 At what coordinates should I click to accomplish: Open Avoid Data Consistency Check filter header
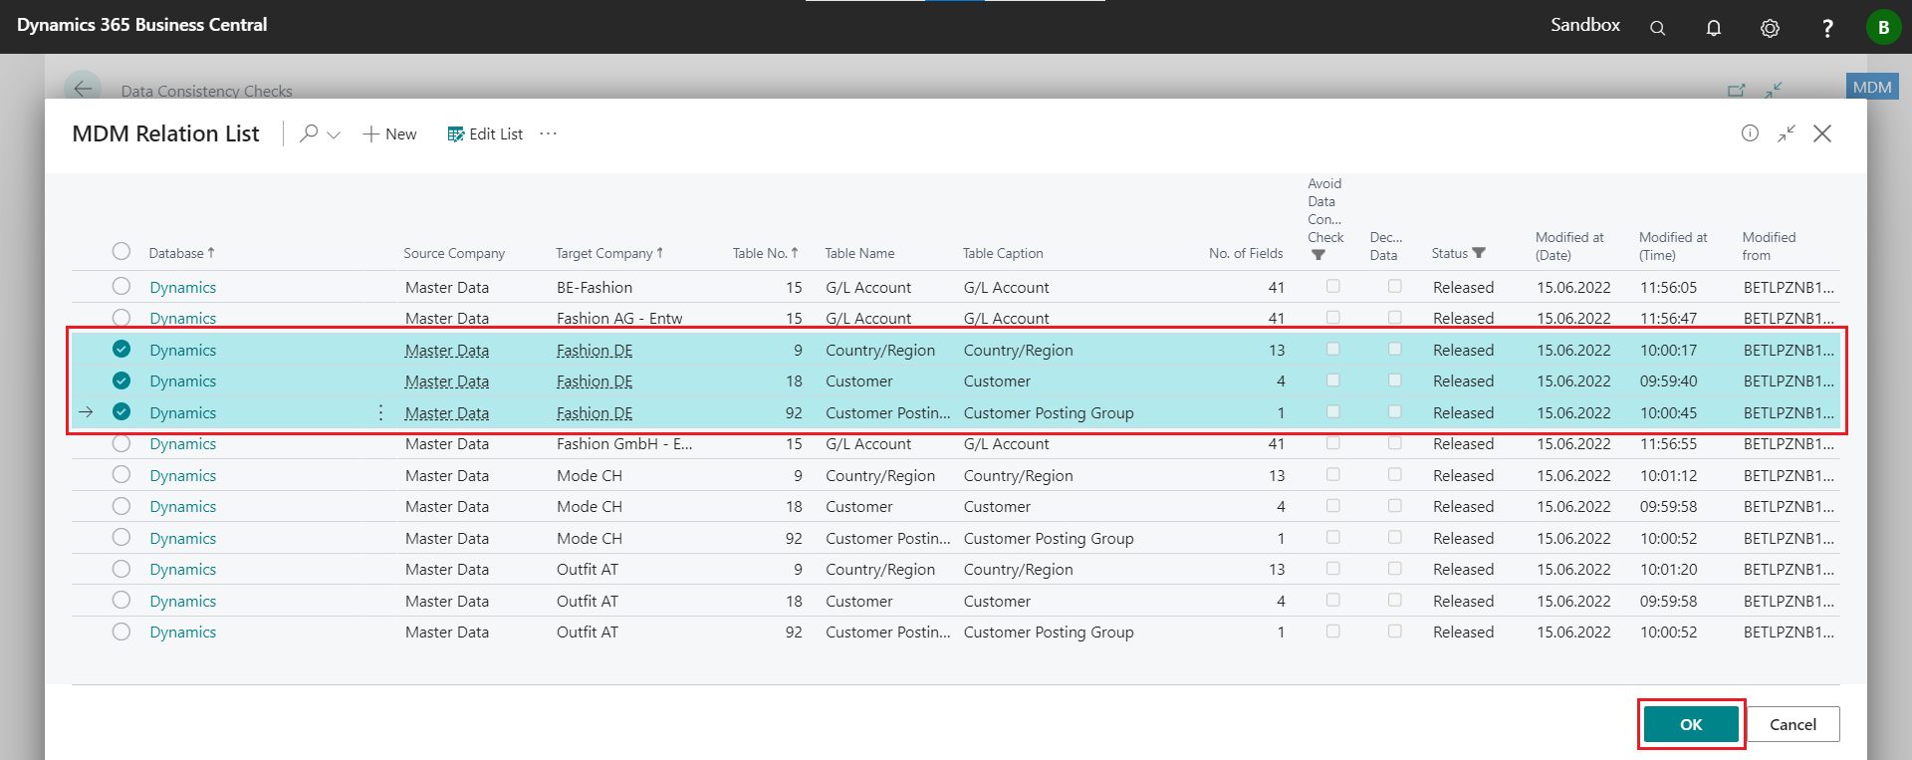tap(1325, 219)
